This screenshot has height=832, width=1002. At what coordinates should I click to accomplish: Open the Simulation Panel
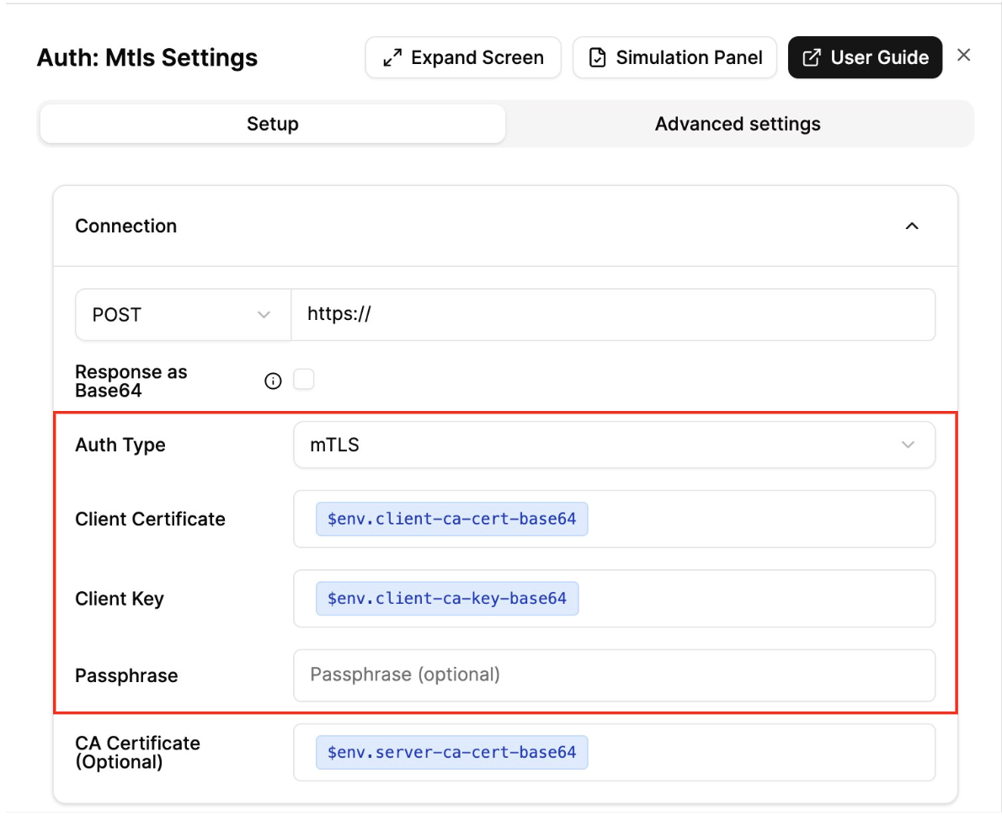pos(674,57)
